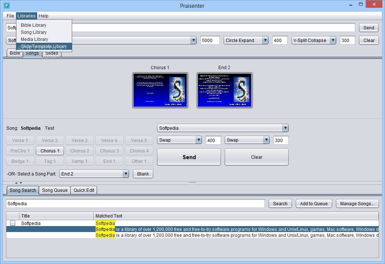Choose Bible Library from the menu

click(x=44, y=25)
